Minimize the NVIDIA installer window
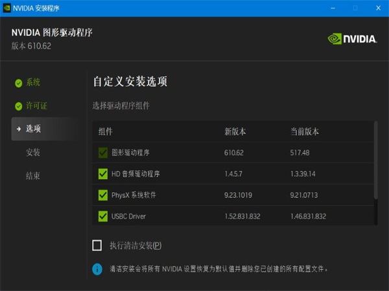 pos(333,8)
